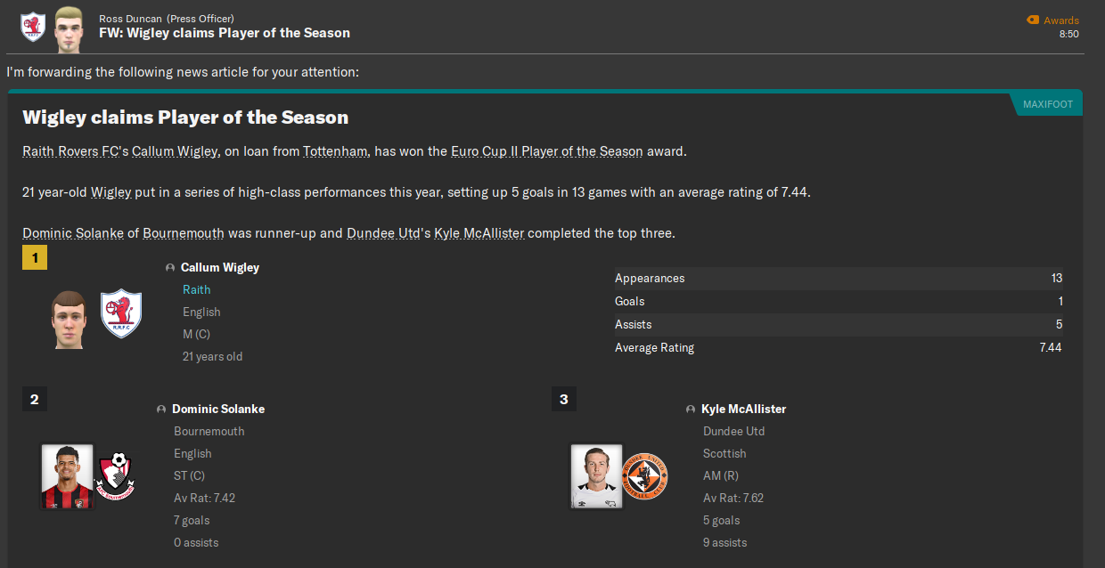This screenshot has height=568, width=1105.
Task: Open the blue Raith club link under Wigley
Action: coord(197,289)
